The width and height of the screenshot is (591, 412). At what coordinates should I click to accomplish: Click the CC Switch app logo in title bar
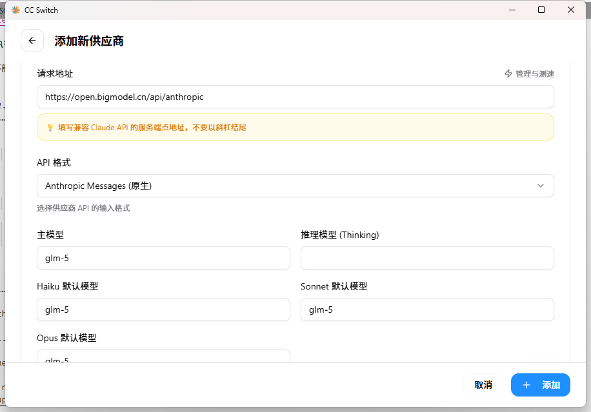pos(15,10)
